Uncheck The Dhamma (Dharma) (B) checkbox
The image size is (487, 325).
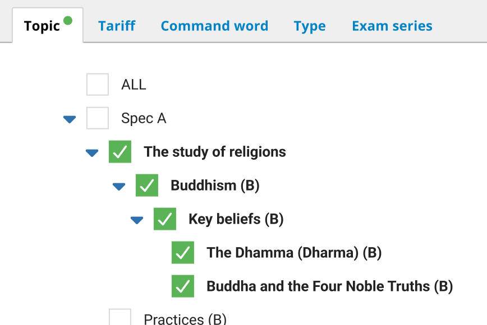(x=183, y=253)
